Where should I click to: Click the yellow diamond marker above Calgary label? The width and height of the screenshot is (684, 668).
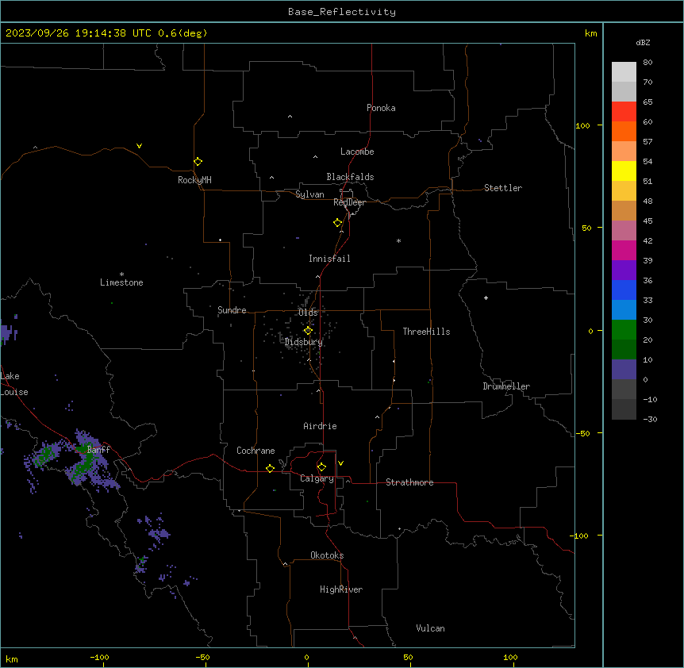pos(321,467)
